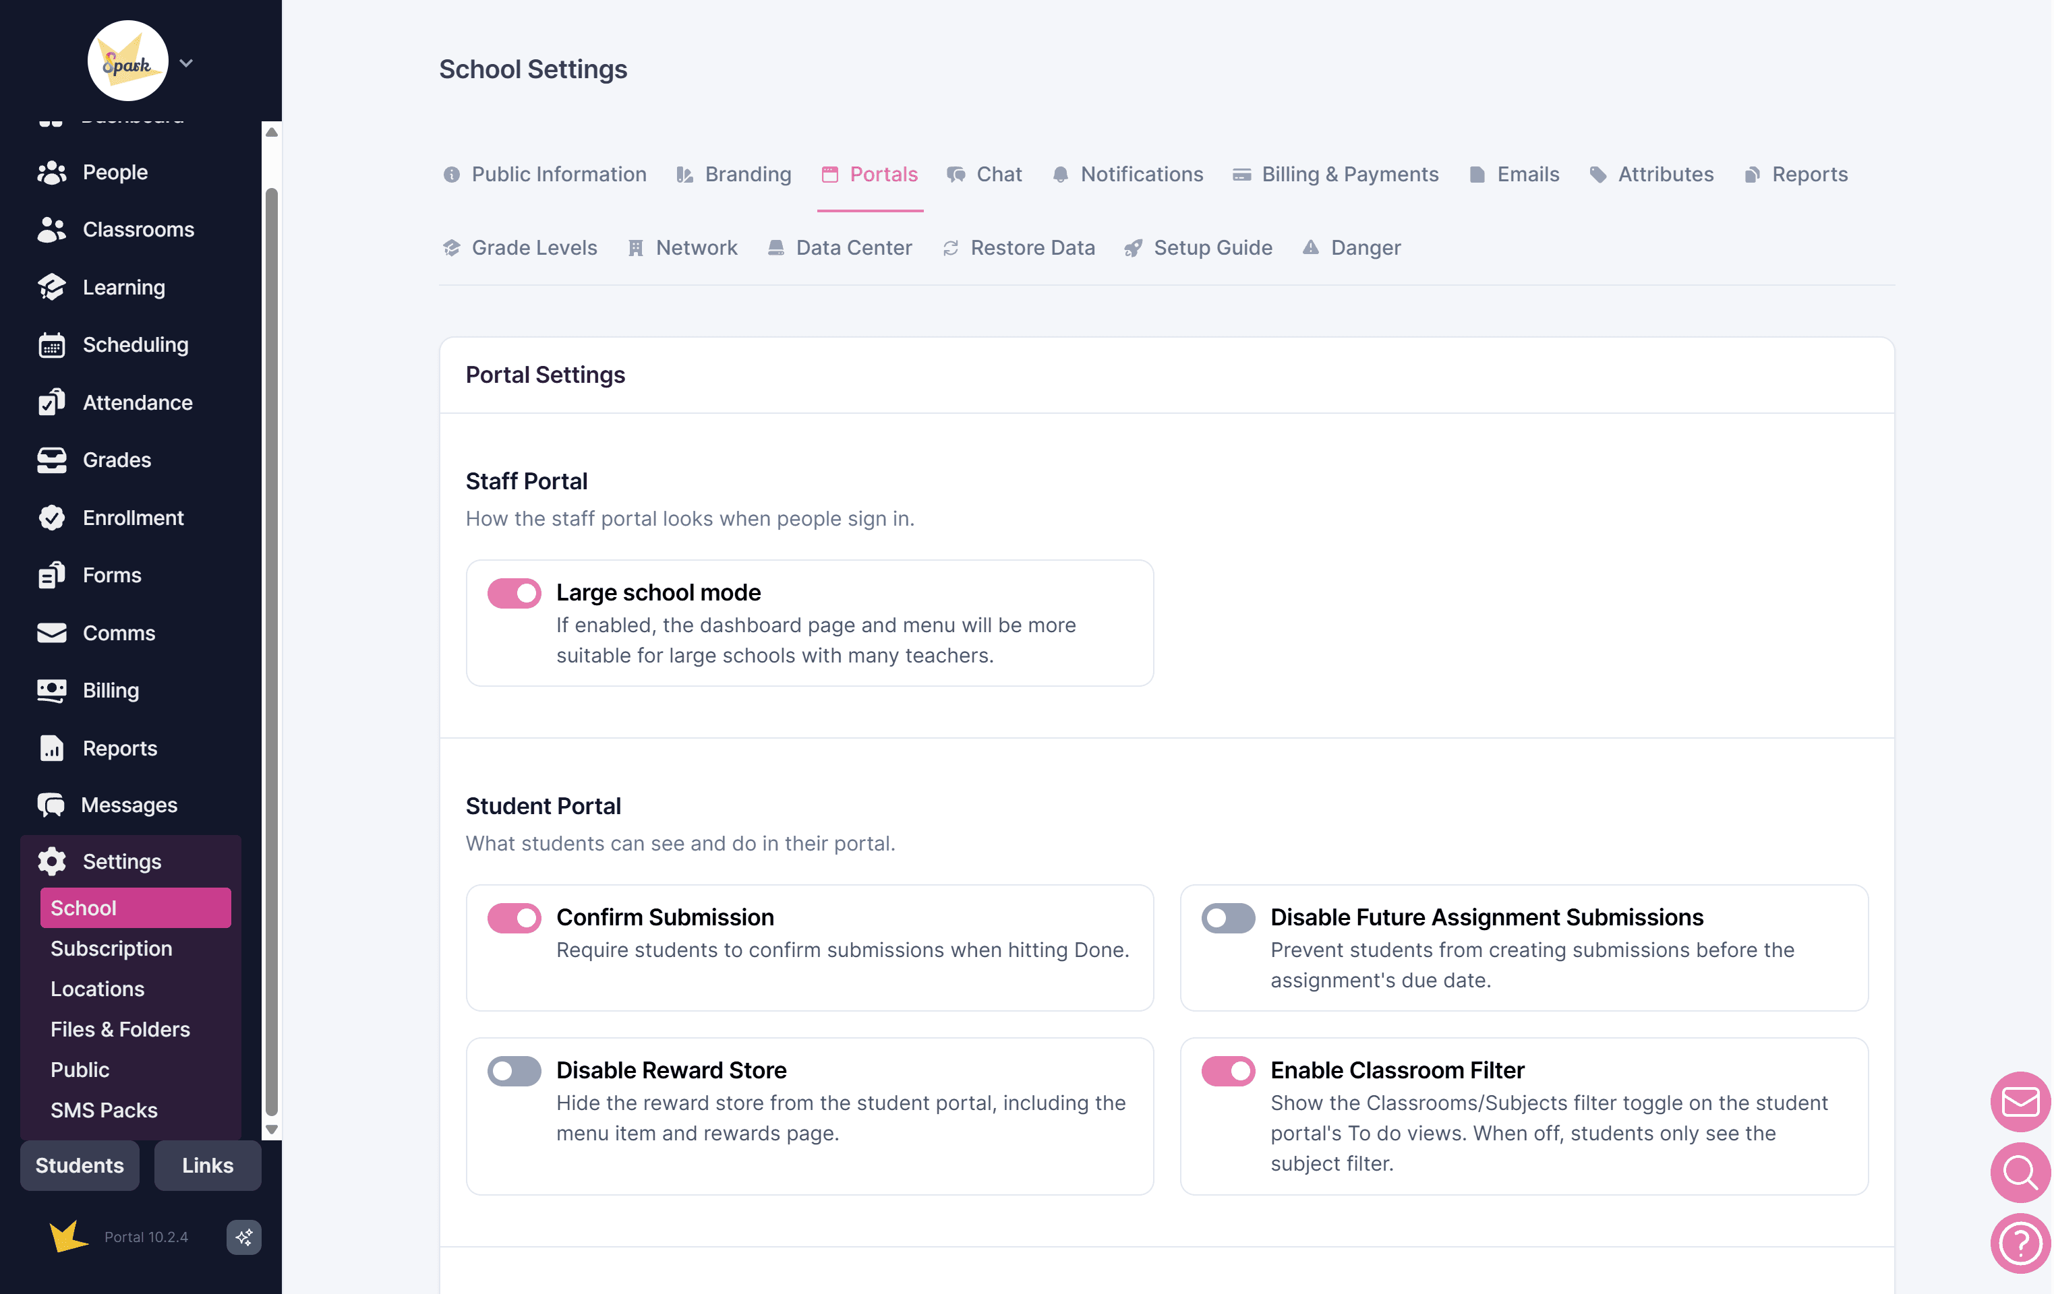Select the Chat settings tab
The width and height of the screenshot is (2054, 1294).
[x=985, y=175]
